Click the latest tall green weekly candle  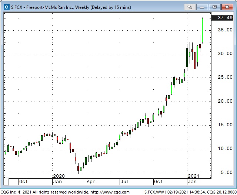click(x=203, y=30)
